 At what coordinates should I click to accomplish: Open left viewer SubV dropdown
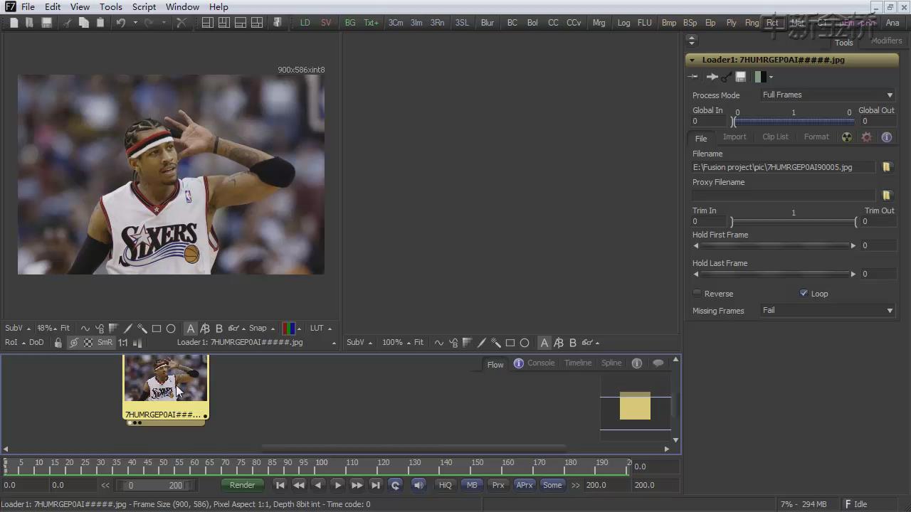pos(18,329)
